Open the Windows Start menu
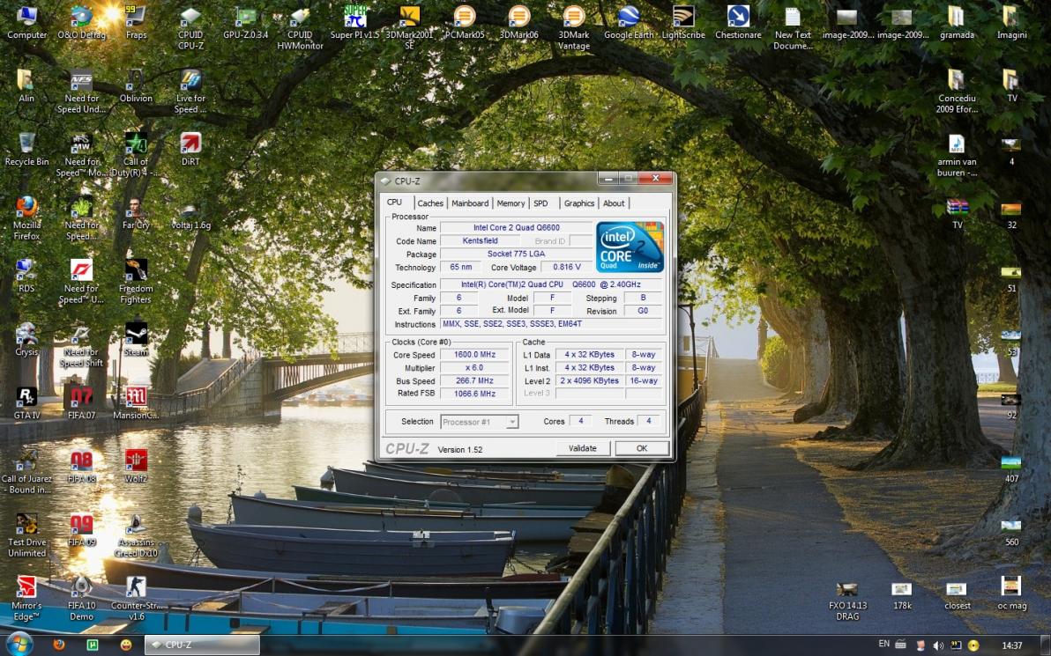The image size is (1051, 656). pyautogui.click(x=19, y=644)
